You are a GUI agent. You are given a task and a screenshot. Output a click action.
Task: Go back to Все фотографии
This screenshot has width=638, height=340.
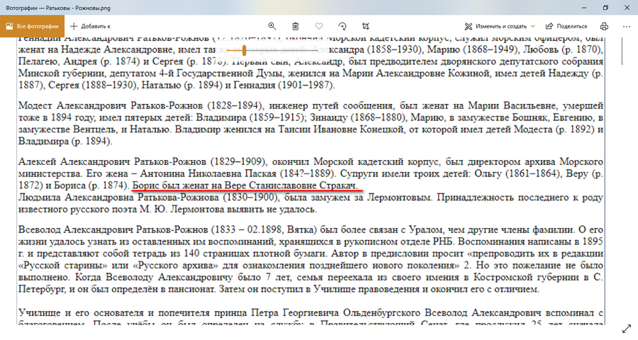[x=32, y=26]
